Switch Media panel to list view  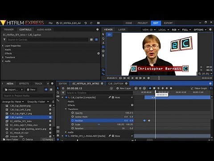click(x=51, y=89)
